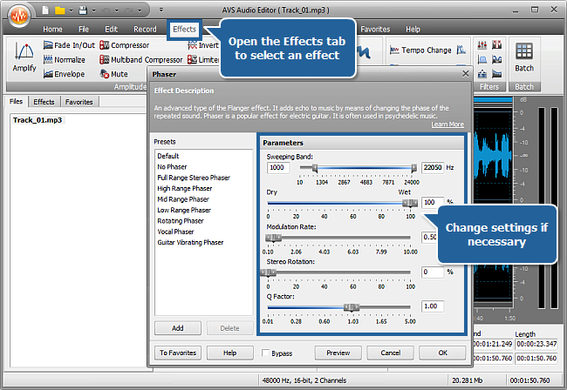Click the Help button in Phaser dialog
567x390 pixels.
pyautogui.click(x=230, y=353)
